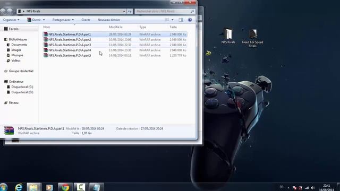Create a Nouveau dossier

[x=108, y=20]
